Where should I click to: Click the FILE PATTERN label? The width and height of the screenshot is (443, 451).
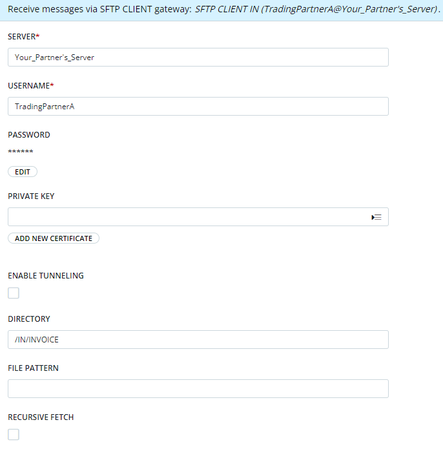pos(33,368)
